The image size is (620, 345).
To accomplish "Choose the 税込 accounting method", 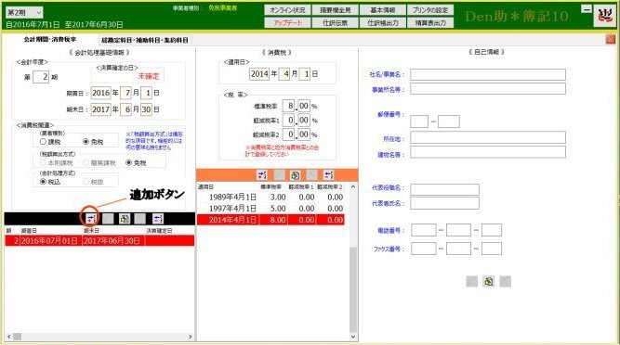I will [x=44, y=182].
